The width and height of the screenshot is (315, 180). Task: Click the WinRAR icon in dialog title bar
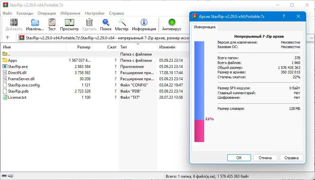[x=195, y=17]
